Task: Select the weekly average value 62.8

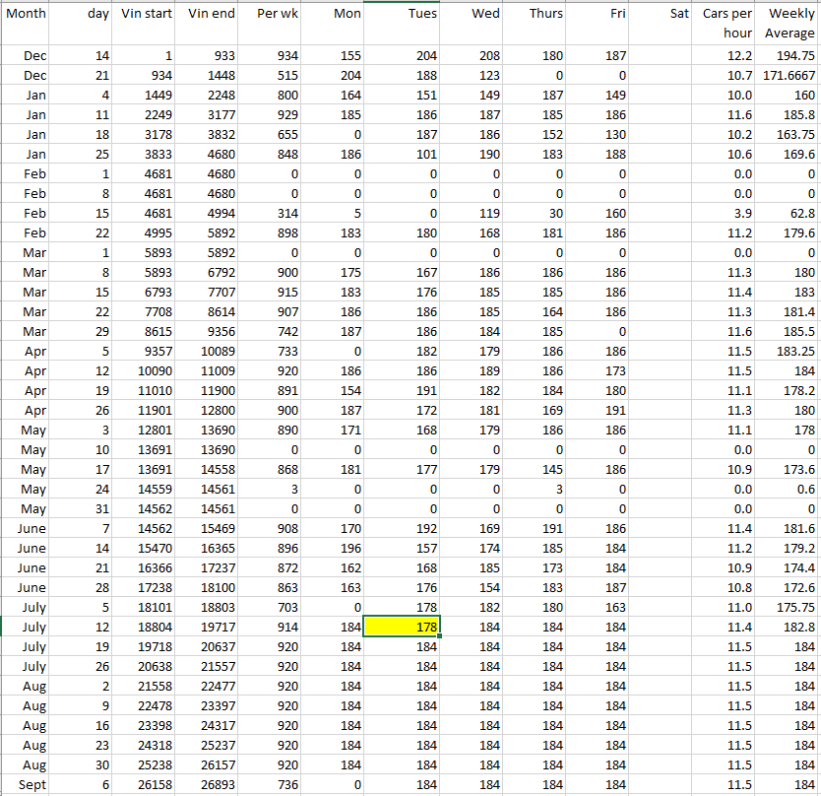Action: pyautogui.click(x=789, y=213)
